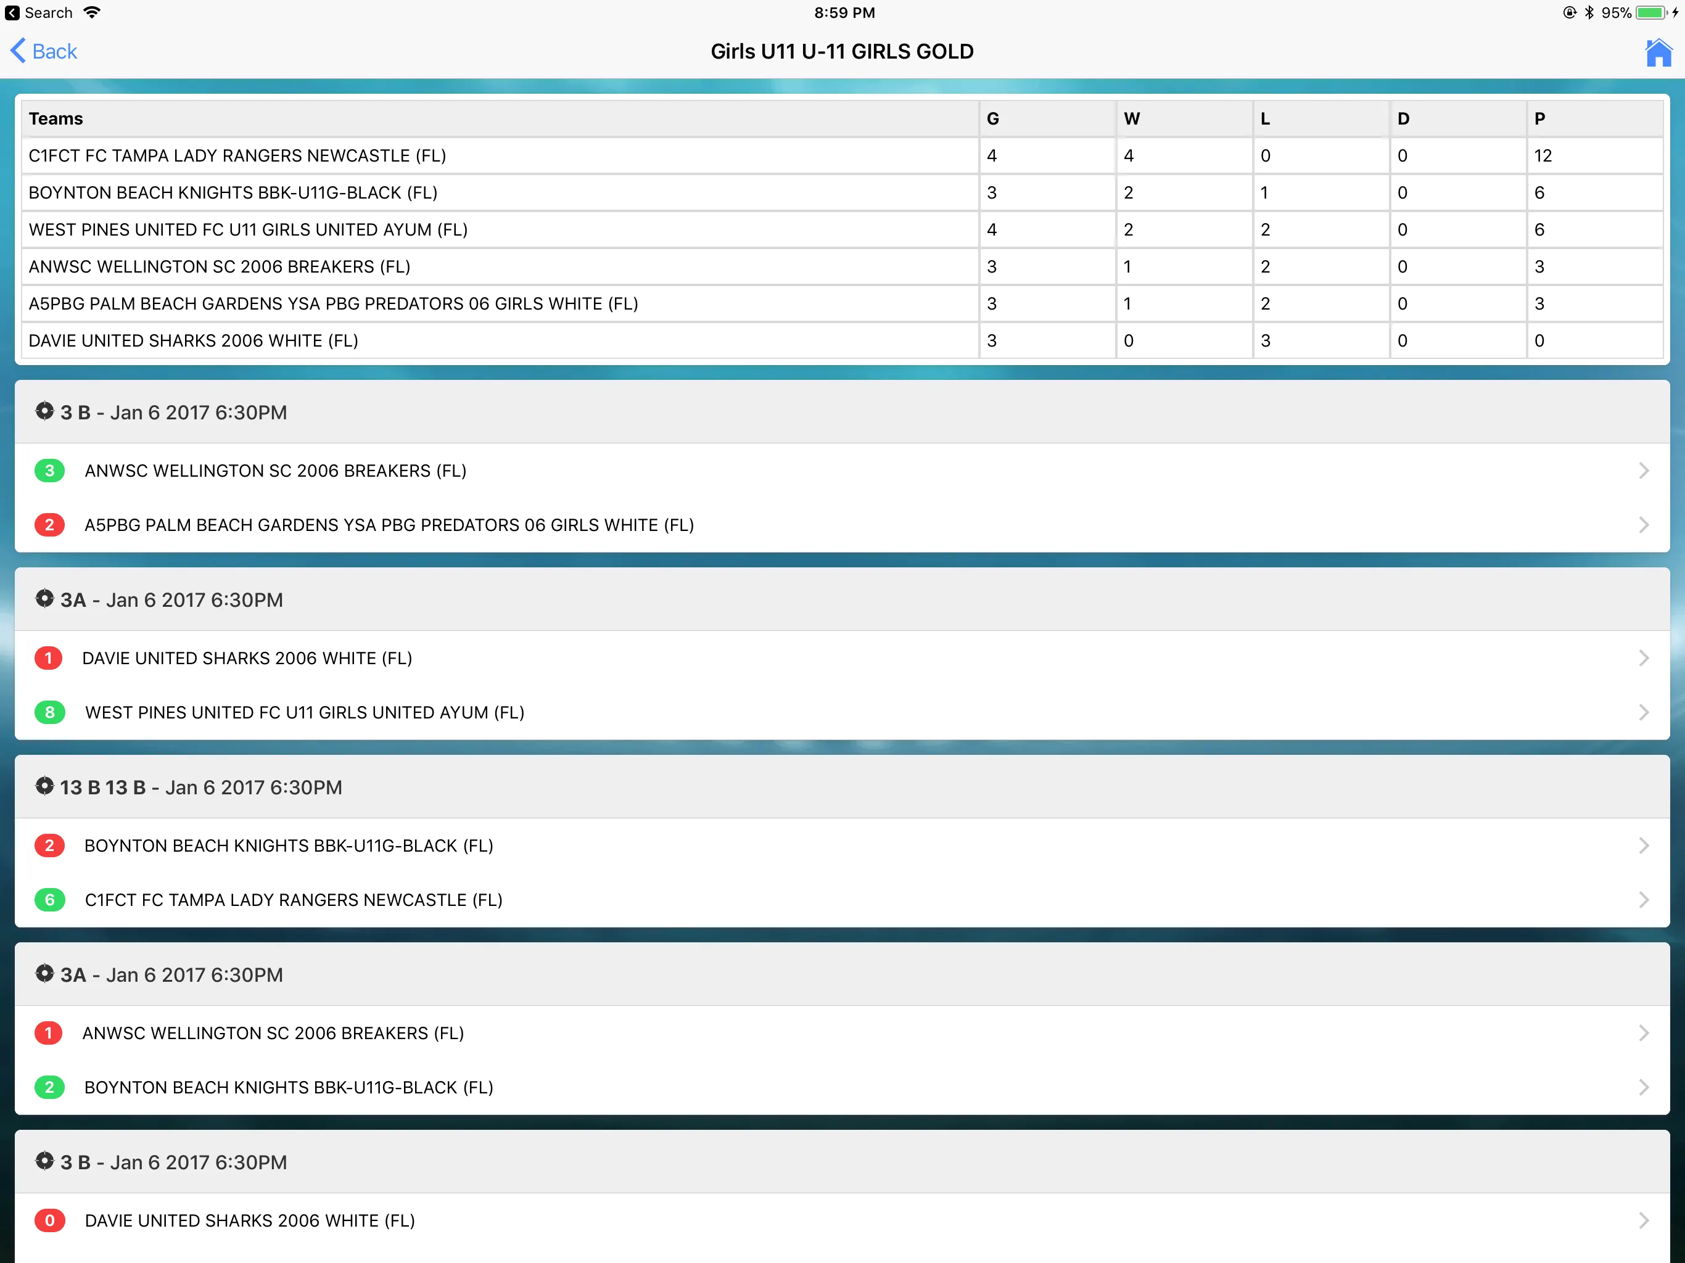Select the Girls U11 GIRLS GOLD tab
Screen dimensions: 1685x1263
point(842,51)
